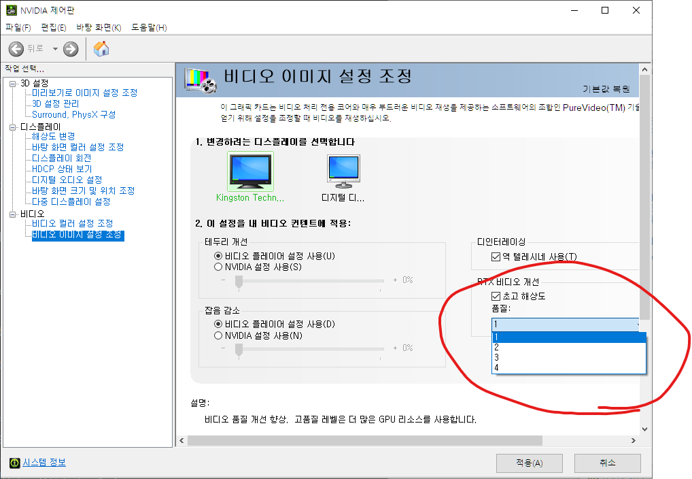Screen dimensions: 692x479
Task: Open HDCP 상태 보기 page
Action: (62, 169)
